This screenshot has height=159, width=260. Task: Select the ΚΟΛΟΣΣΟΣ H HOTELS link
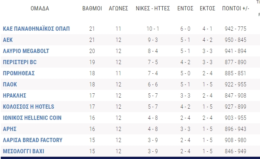point(28,106)
